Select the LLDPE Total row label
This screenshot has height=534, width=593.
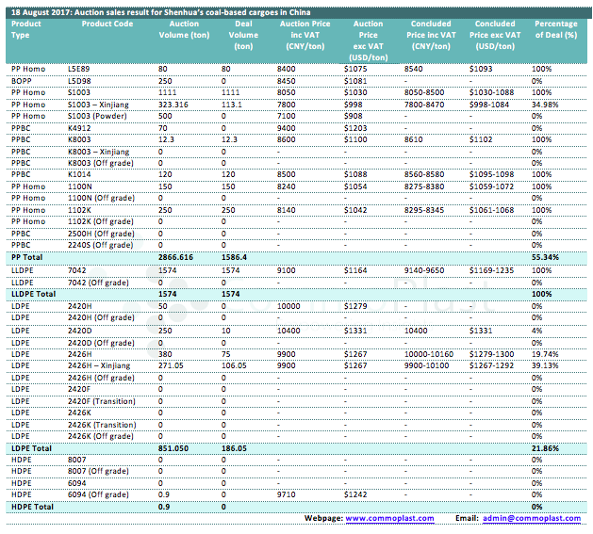tap(35, 293)
